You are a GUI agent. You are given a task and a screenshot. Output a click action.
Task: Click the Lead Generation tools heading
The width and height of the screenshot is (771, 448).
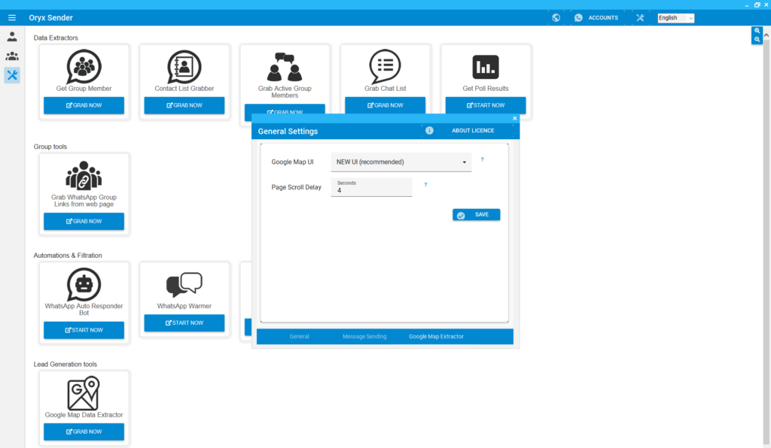(66, 365)
